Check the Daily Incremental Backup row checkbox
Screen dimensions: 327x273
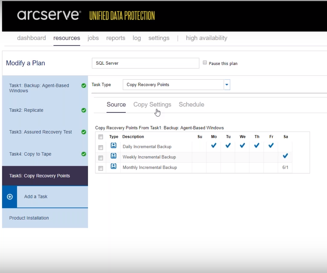pos(101,148)
